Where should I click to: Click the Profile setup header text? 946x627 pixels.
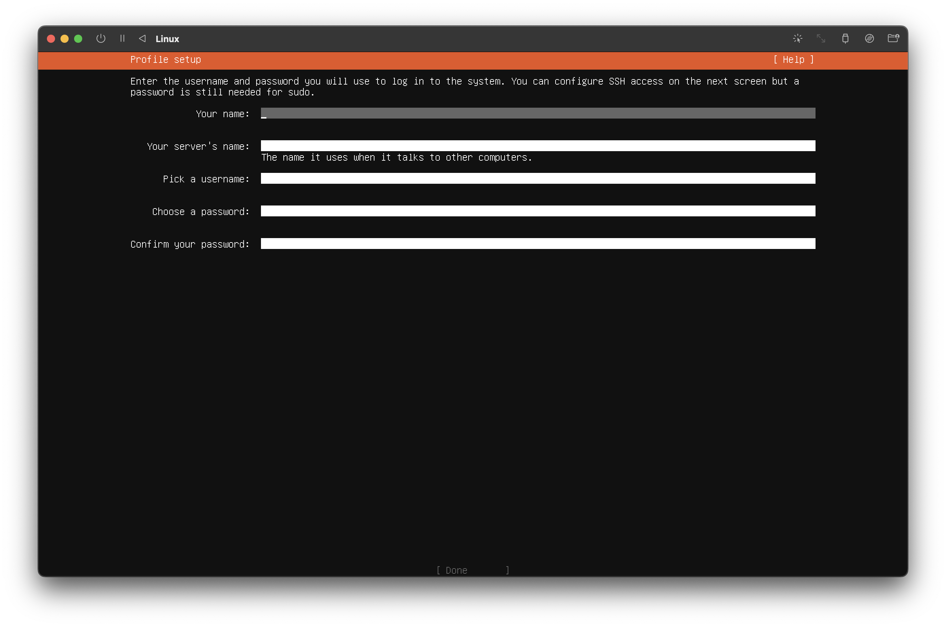(165, 59)
